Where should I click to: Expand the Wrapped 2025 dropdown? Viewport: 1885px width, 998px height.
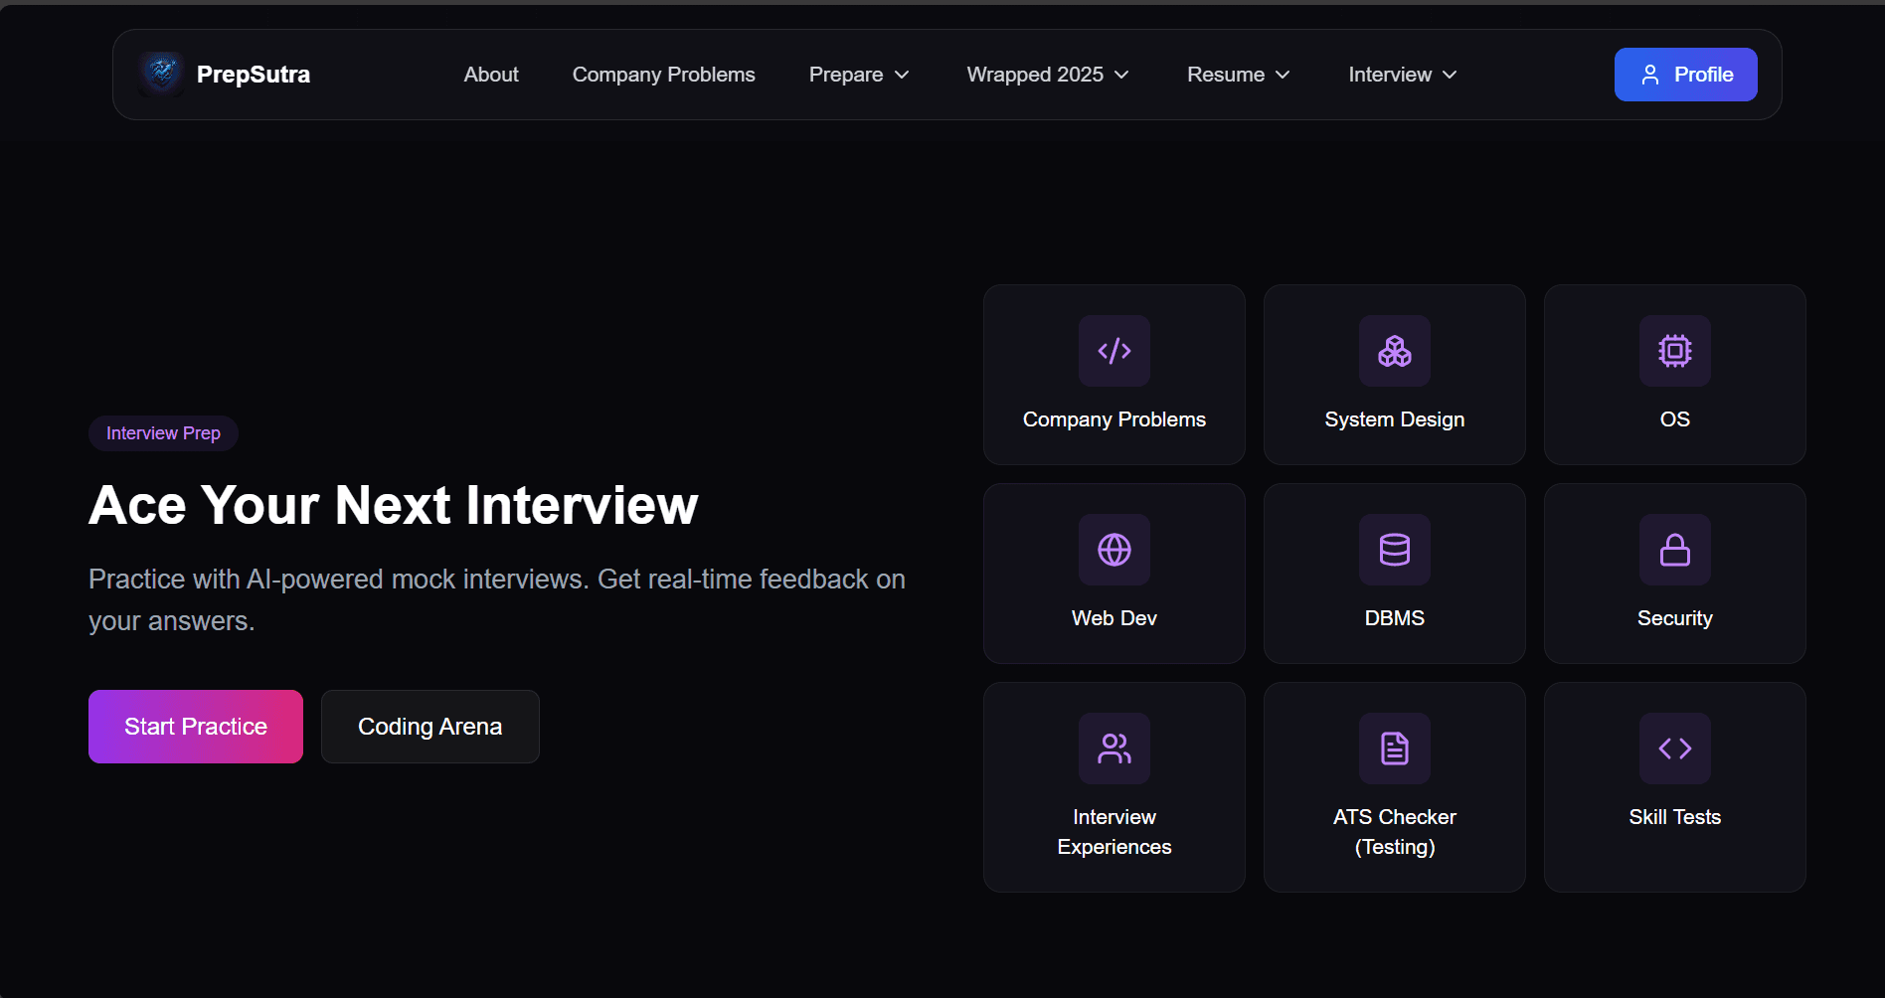[x=1047, y=75]
